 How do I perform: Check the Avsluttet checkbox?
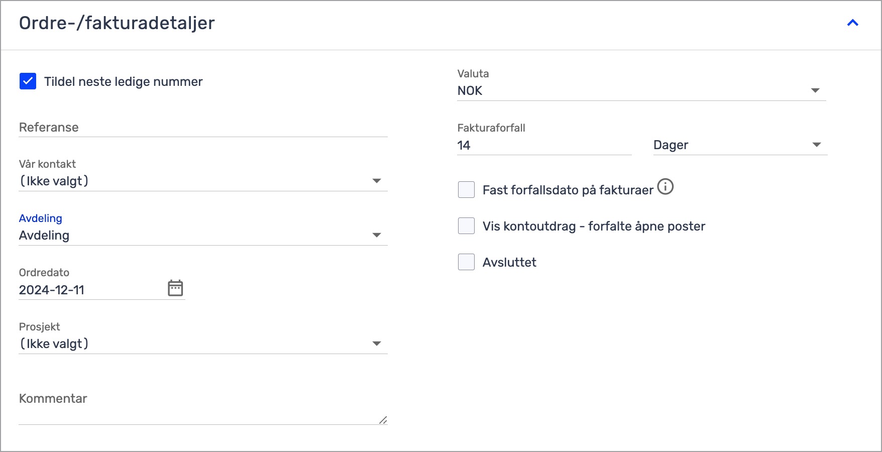pyautogui.click(x=466, y=262)
